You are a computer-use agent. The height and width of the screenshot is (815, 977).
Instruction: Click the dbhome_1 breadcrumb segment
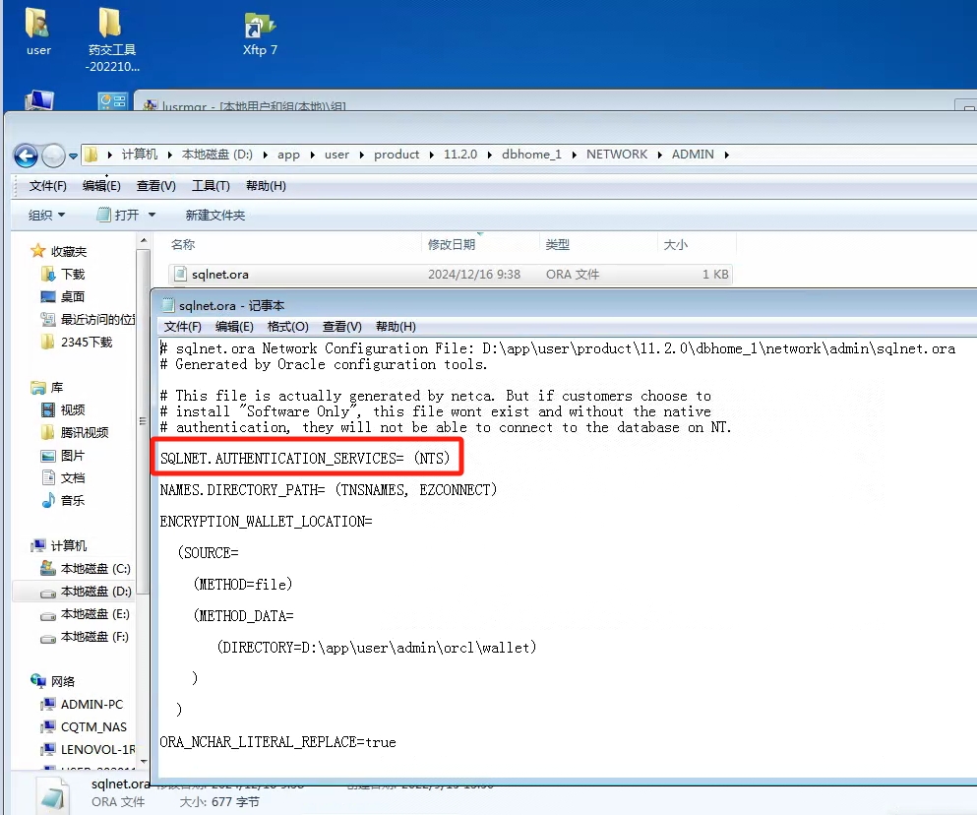[531, 154]
